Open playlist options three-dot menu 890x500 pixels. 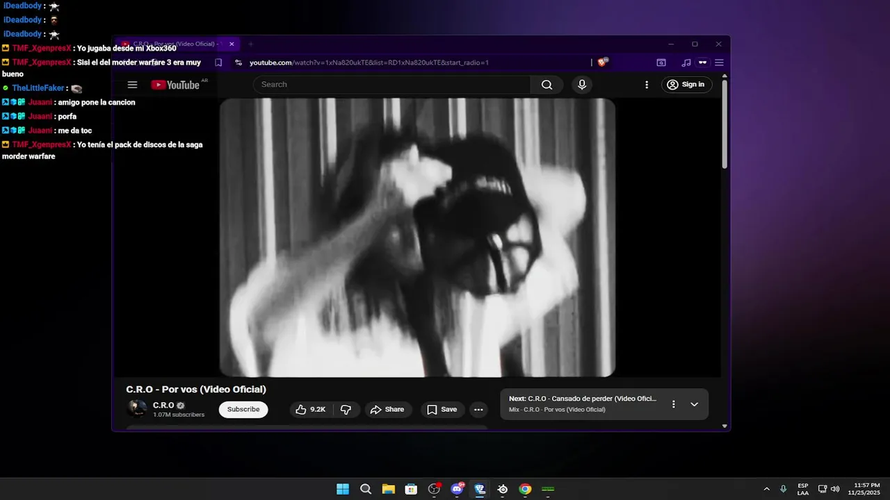(673, 404)
